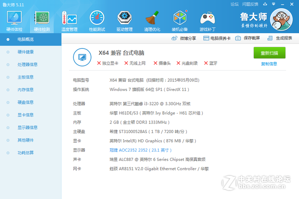Screen dimensions: 299x199
Task: Open the 冠捷 AOC2352 monitor link
Action: point(141,150)
